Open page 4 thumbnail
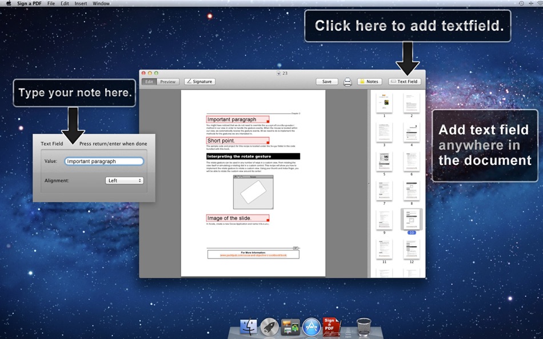543x339 pixels. [412, 132]
